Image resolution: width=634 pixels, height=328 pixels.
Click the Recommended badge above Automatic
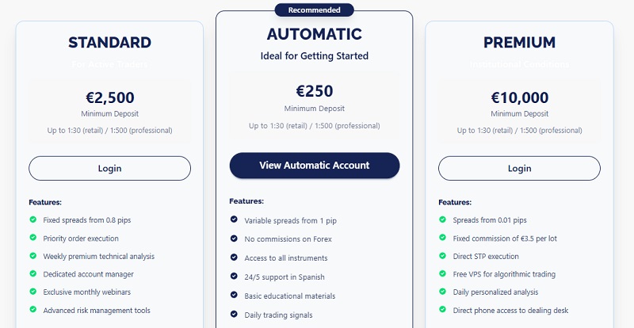point(315,10)
